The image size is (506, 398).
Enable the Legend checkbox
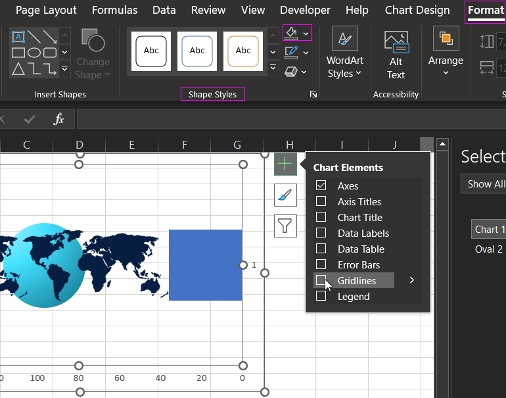pyautogui.click(x=321, y=297)
